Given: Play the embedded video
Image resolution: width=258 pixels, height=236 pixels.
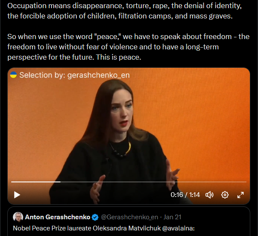Looking at the screenshot, I should 17,195.
